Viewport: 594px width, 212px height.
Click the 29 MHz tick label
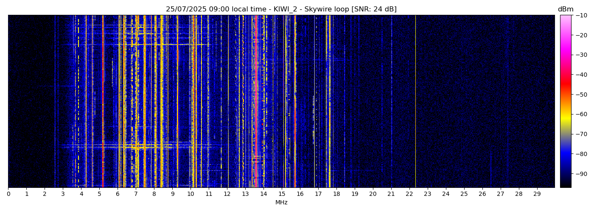tap(537, 194)
